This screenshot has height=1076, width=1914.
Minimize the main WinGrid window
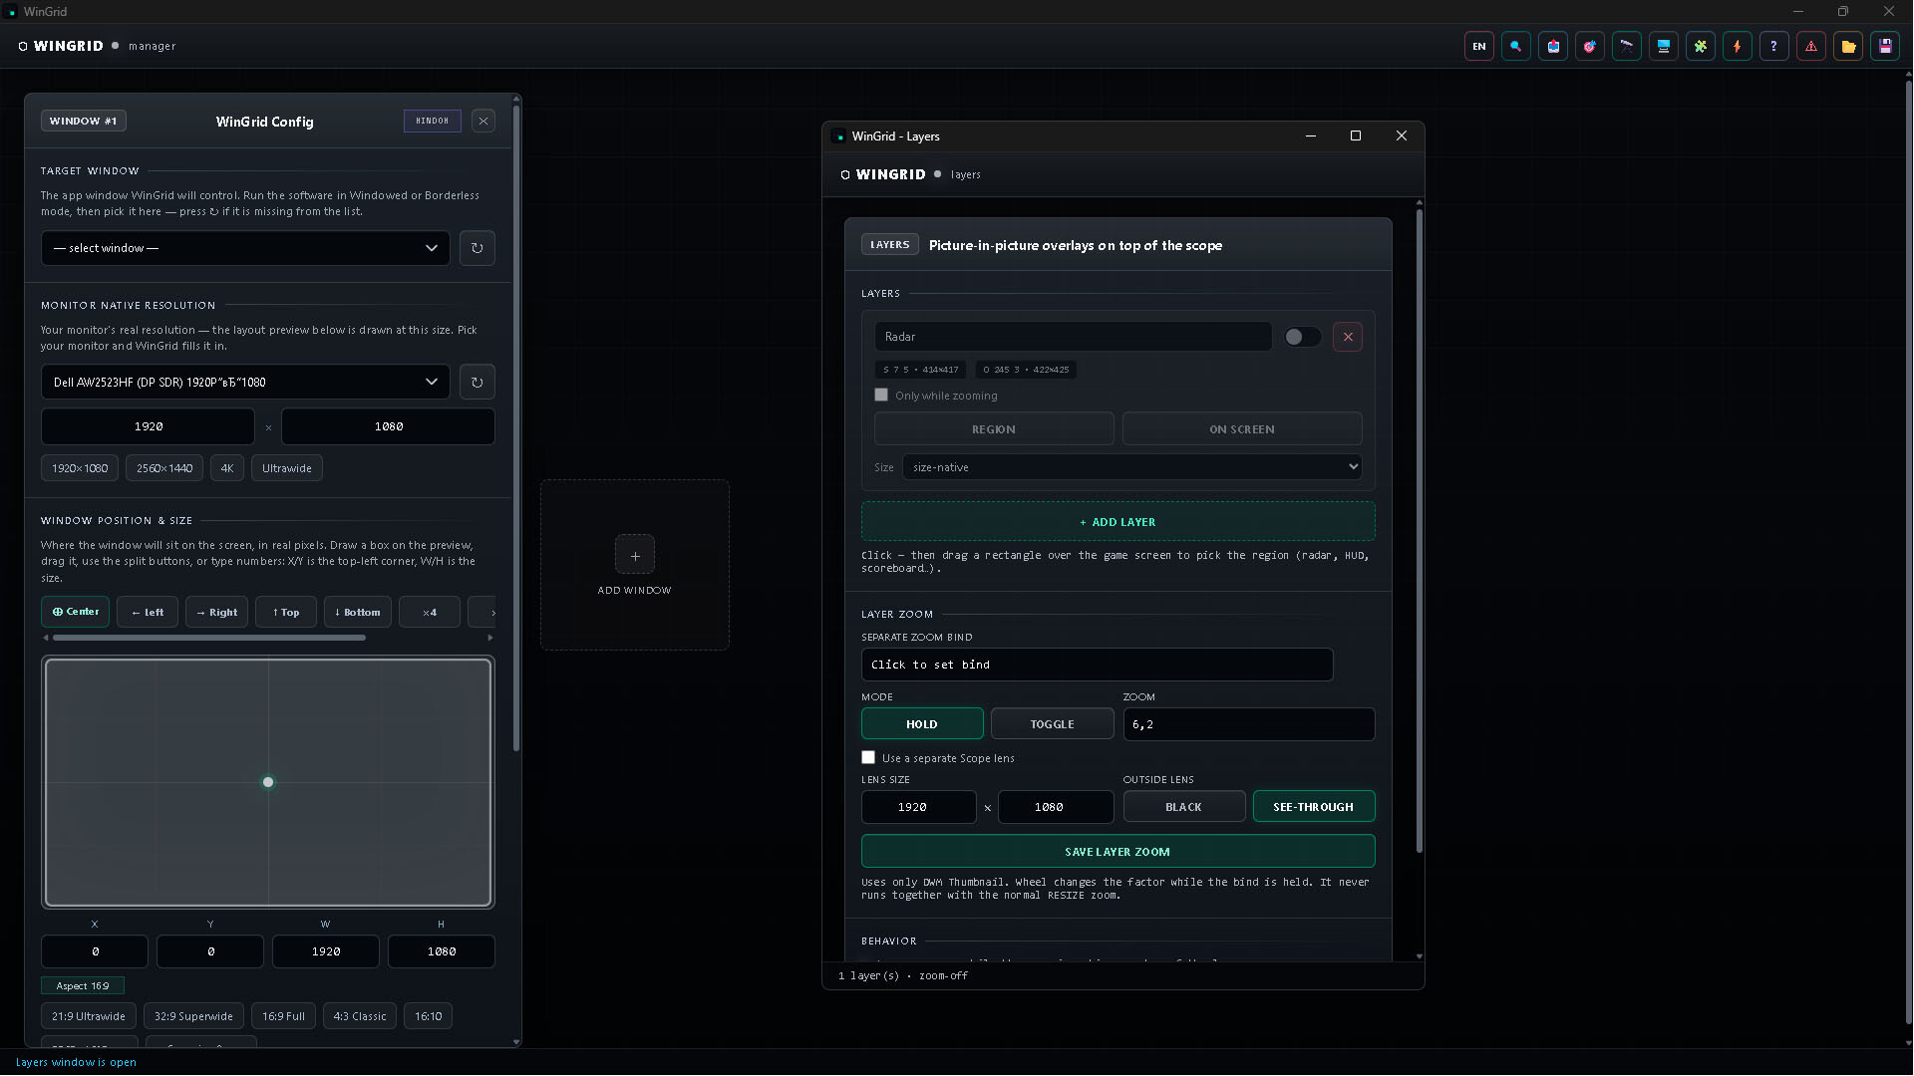tap(1798, 11)
